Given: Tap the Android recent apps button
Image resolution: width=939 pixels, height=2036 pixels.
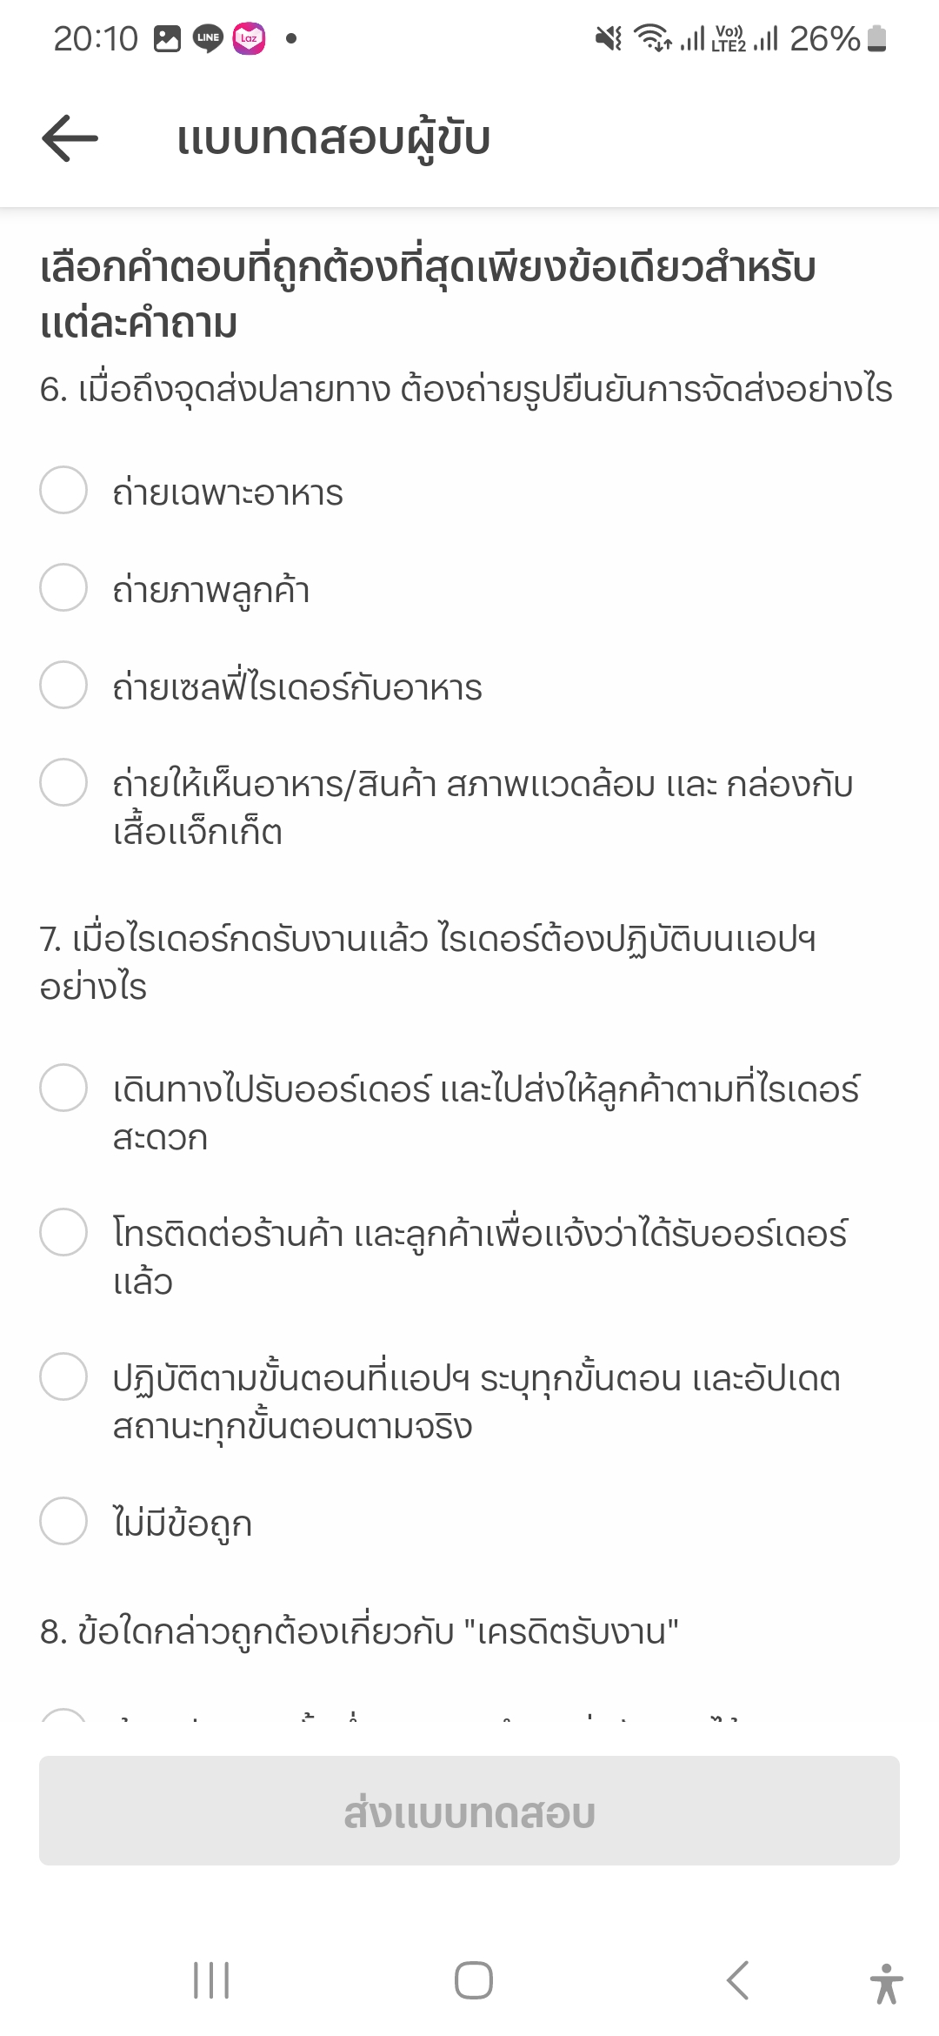Looking at the screenshot, I should (x=211, y=1980).
